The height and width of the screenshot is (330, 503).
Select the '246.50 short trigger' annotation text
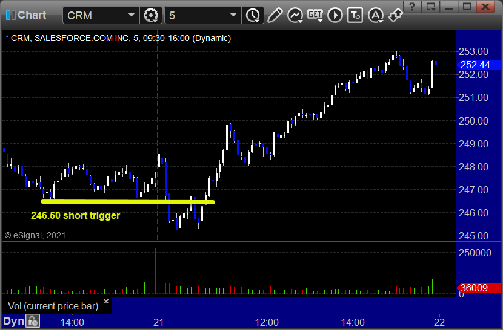75,215
